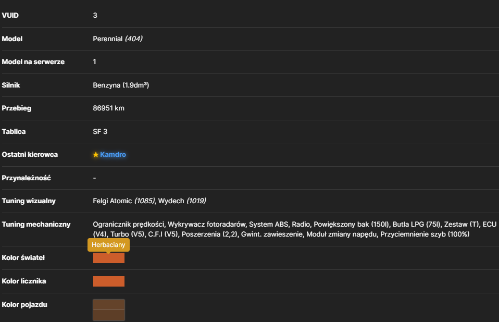Click the Ostatni kierowca row label

tap(30, 155)
